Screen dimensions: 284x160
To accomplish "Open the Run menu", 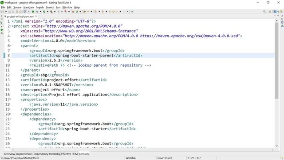I will (x=58, y=8).
